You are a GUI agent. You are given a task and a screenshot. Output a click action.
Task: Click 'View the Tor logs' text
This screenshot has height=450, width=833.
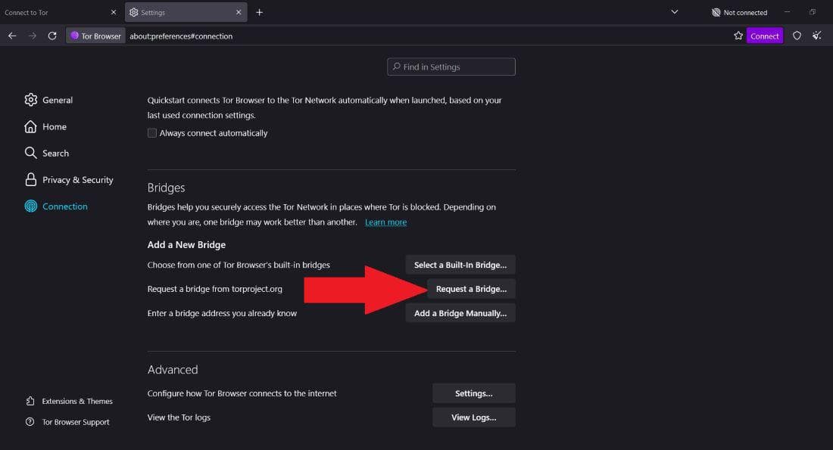point(179,417)
